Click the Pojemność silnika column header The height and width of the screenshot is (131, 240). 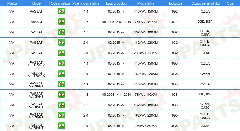pos(86,3)
